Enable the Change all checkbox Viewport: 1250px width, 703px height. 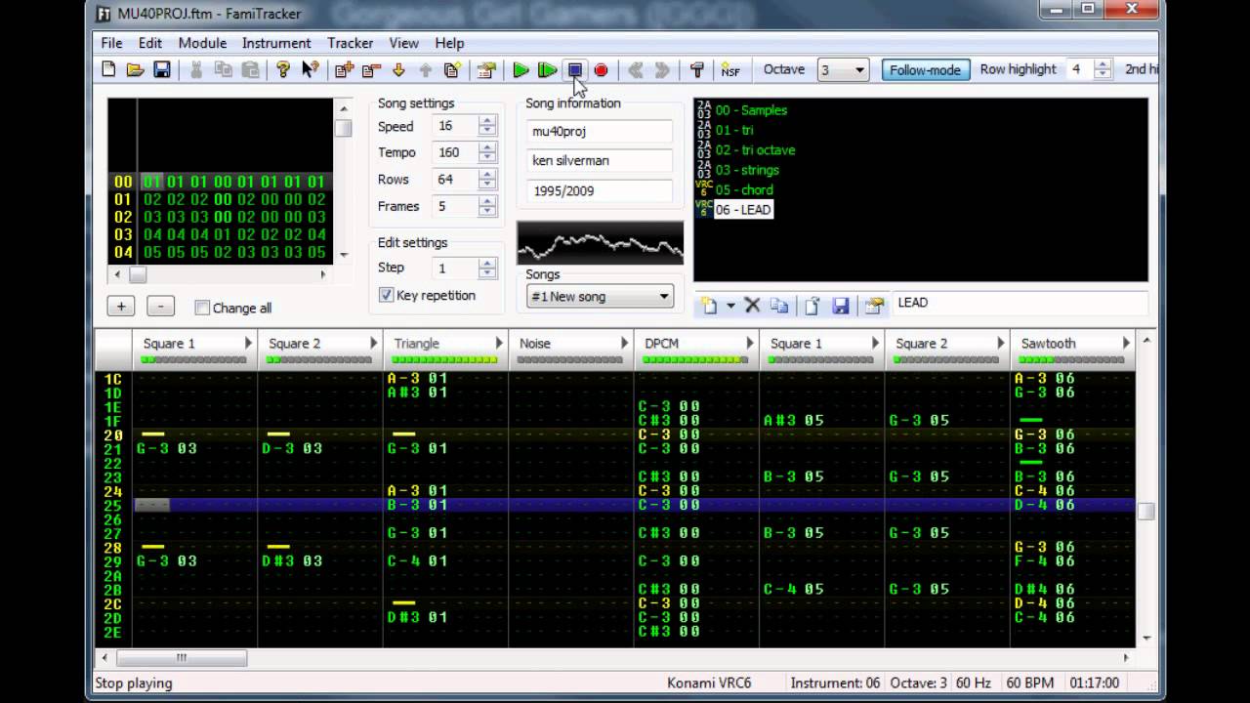tap(202, 308)
